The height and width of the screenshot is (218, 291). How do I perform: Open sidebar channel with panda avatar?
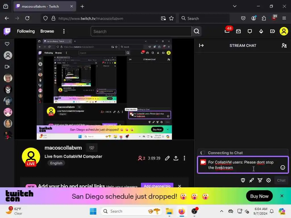coord(8,89)
